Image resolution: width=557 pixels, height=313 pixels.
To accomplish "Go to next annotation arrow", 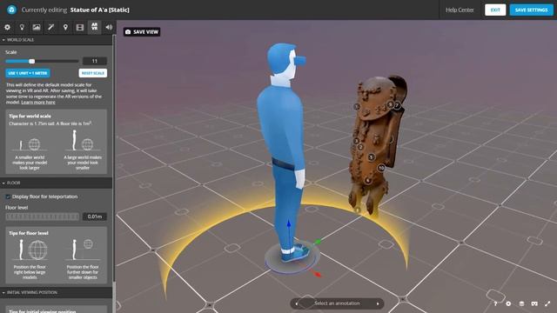I will [x=378, y=303].
